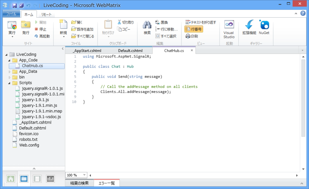Switch to the Site workspace home icon
This screenshot has height=189, width=309.
(x=11, y=179)
